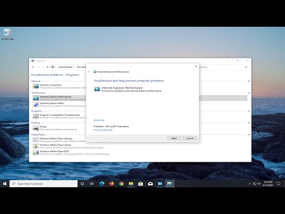Click Cancel in the troubleshooter dialog
Viewport: 285px width, 214px height.
click(x=190, y=138)
